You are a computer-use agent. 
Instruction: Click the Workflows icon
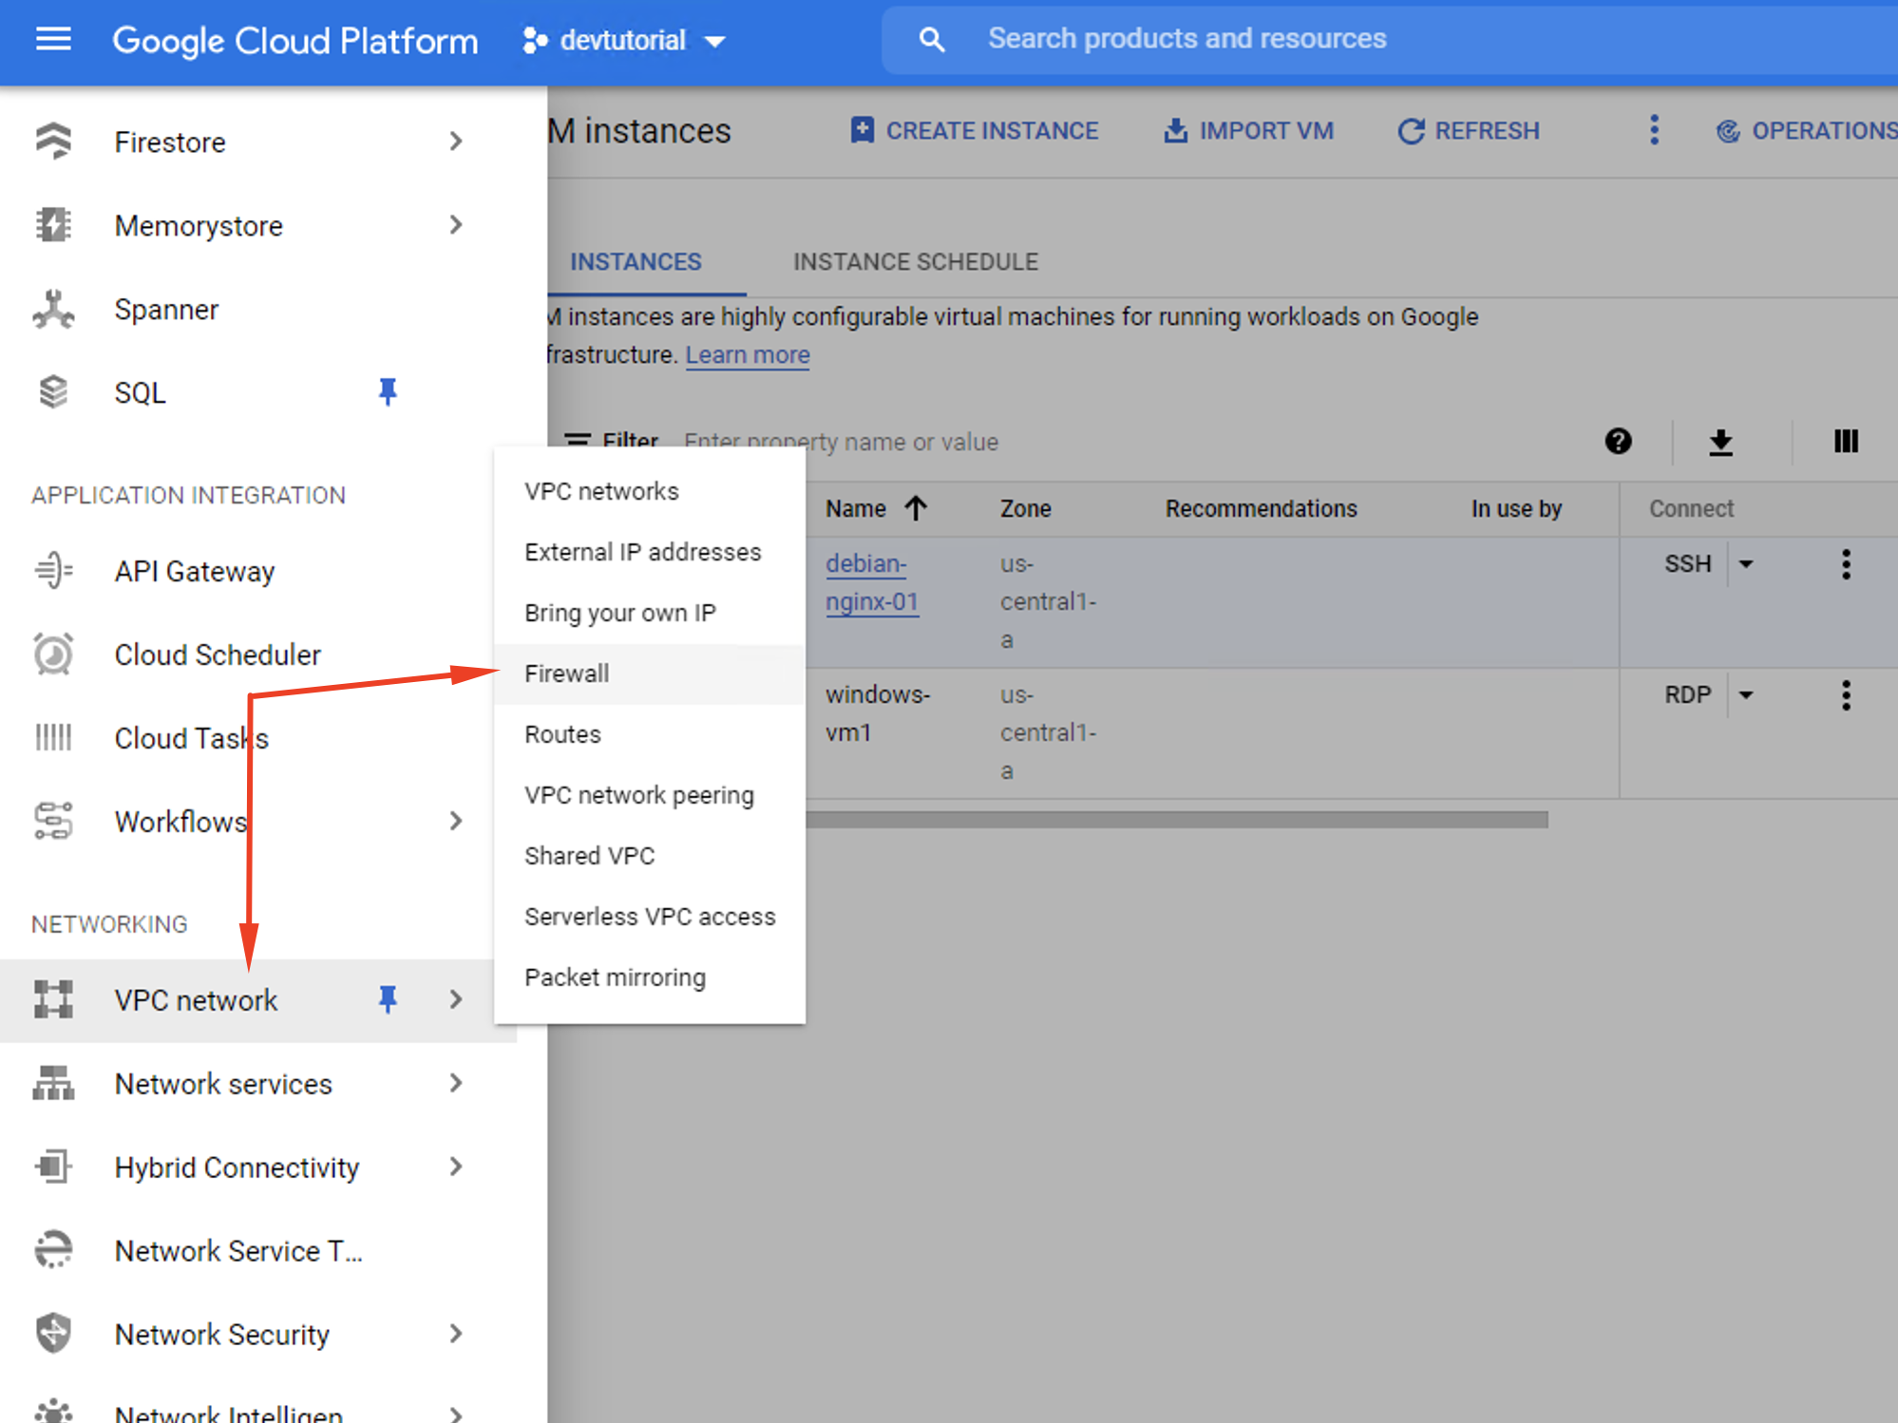[53, 821]
